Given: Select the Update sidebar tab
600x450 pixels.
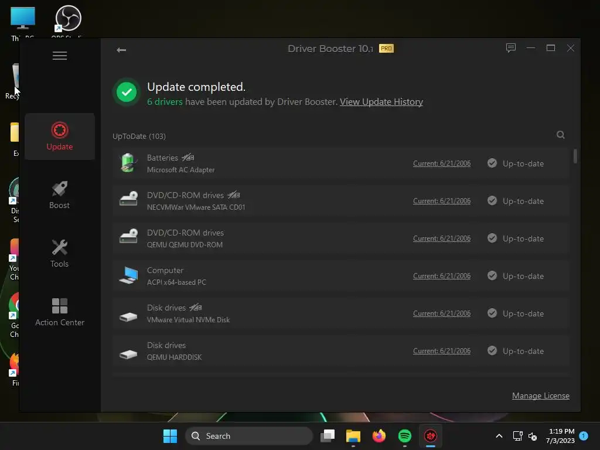Looking at the screenshot, I should (60, 136).
